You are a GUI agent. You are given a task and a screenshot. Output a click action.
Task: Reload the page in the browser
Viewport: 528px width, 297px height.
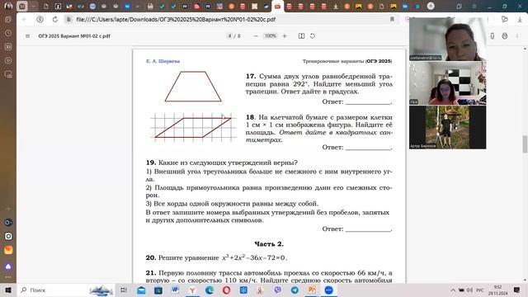pos(55,20)
